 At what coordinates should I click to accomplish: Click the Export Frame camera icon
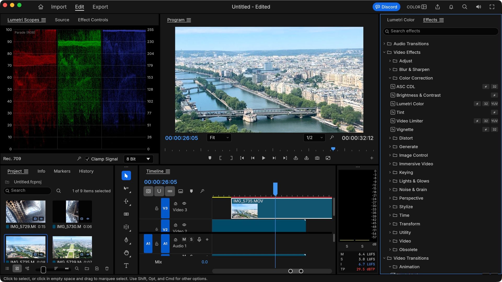click(317, 158)
